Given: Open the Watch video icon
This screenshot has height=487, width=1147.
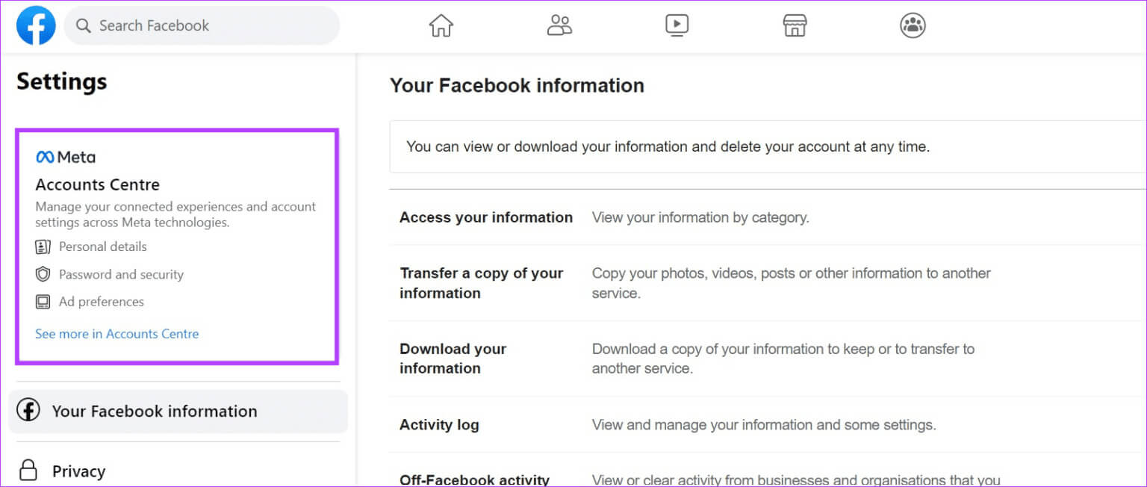Looking at the screenshot, I should point(677,25).
